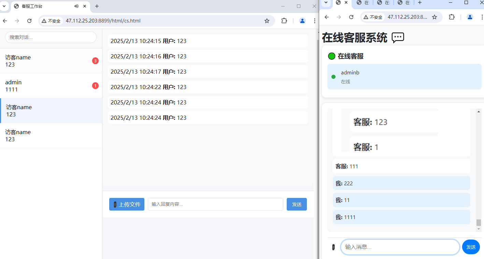Select message sent at 10:24:22
Screen dimensions: 484x259
(x=208, y=87)
